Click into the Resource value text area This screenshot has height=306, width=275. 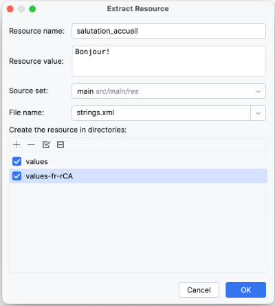(168, 61)
